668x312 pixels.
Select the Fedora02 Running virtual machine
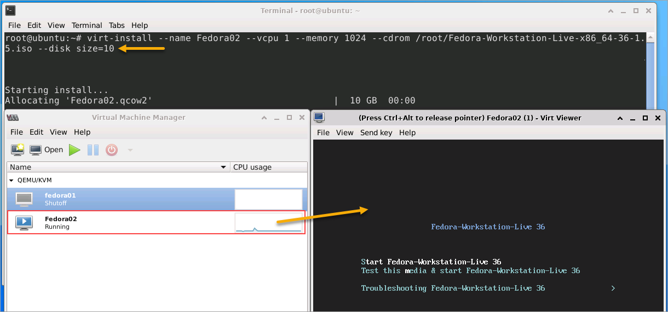pos(157,223)
